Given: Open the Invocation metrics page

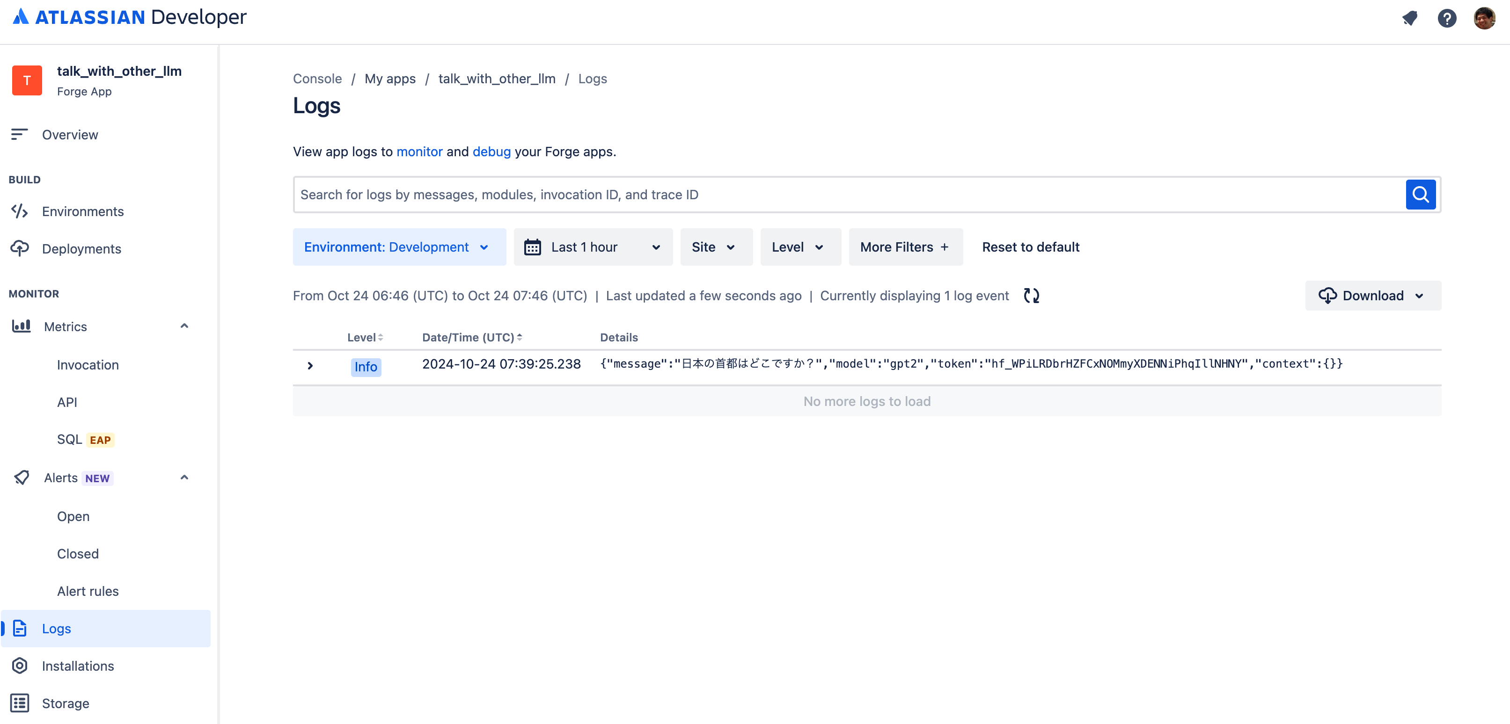Looking at the screenshot, I should [x=88, y=365].
